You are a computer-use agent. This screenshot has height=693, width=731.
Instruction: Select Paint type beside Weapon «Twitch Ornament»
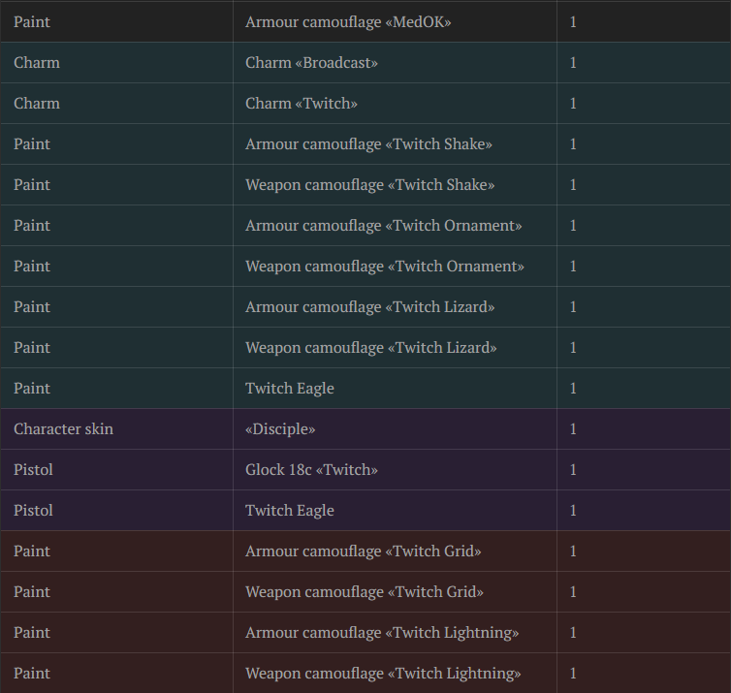(32, 267)
